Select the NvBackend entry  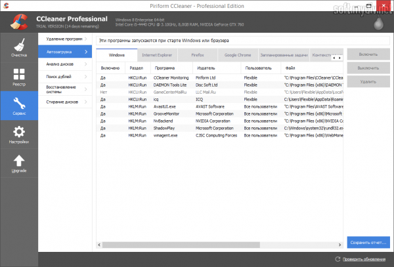coord(219,121)
